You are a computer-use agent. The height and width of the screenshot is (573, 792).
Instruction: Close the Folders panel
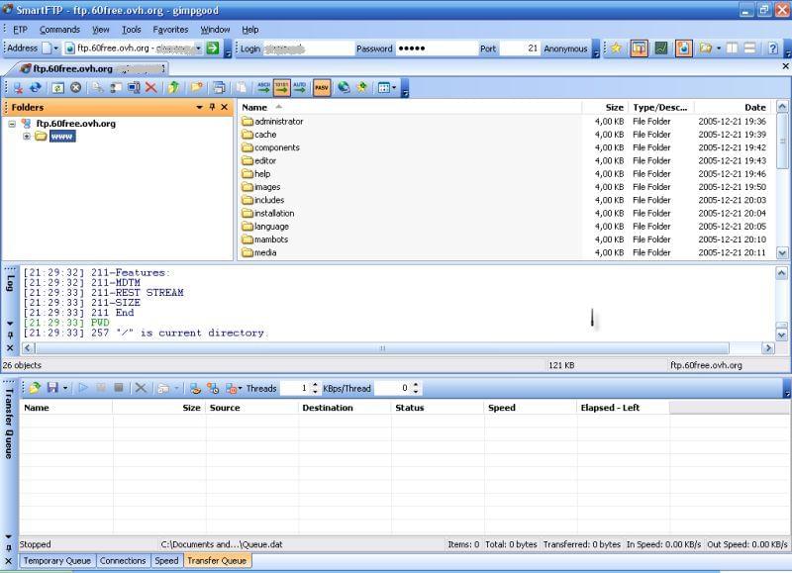click(225, 107)
